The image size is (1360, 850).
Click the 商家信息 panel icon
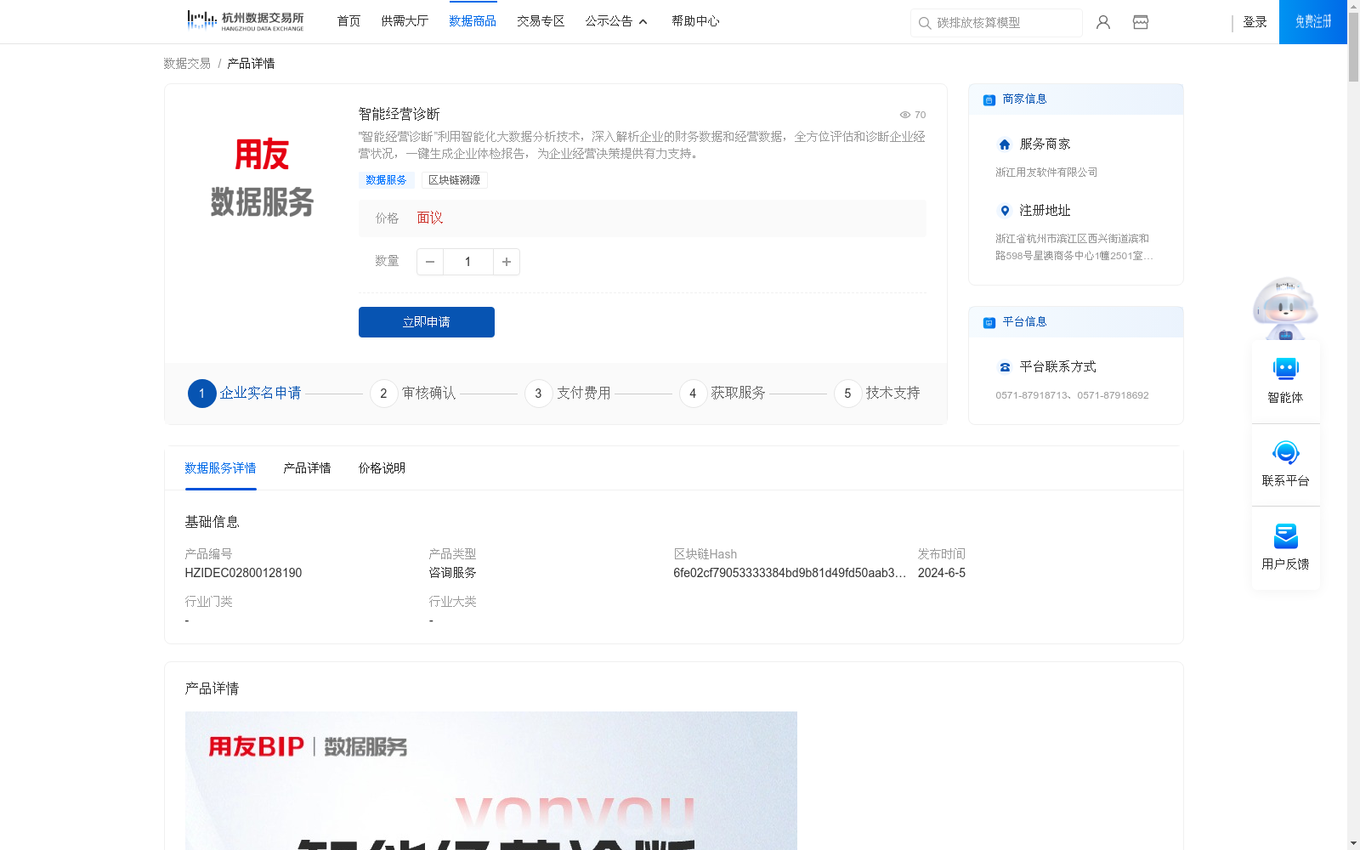pos(989,99)
